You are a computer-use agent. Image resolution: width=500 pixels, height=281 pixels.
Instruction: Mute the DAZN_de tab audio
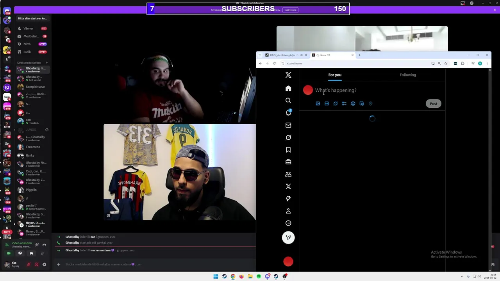(x=301, y=55)
